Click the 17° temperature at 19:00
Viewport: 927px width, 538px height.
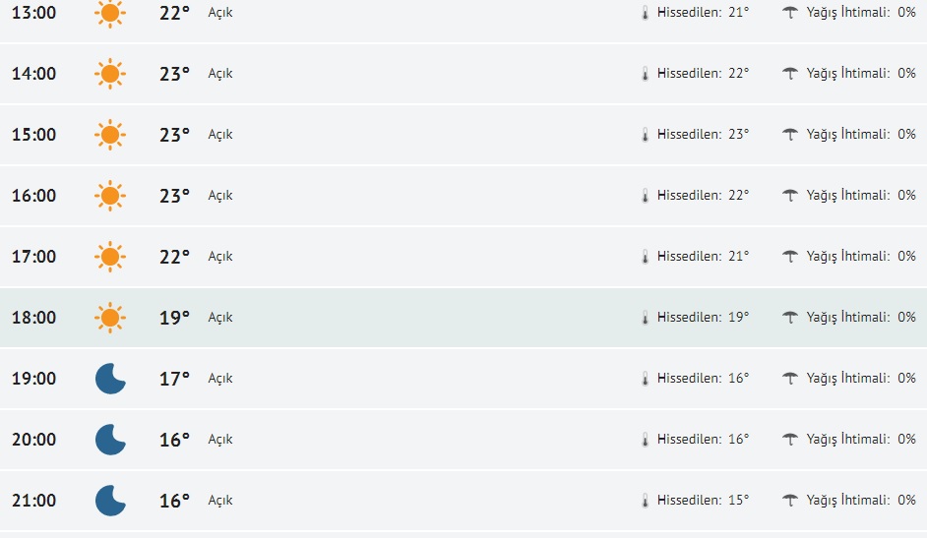174,379
